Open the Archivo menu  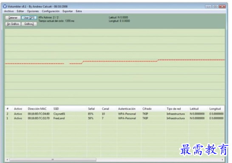[9, 11]
